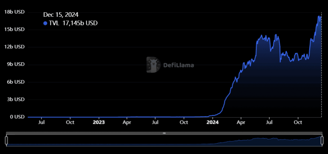Click the "18b USD" y-axis label
Image resolution: width=328 pixels, height=154 pixels.
click(14, 12)
